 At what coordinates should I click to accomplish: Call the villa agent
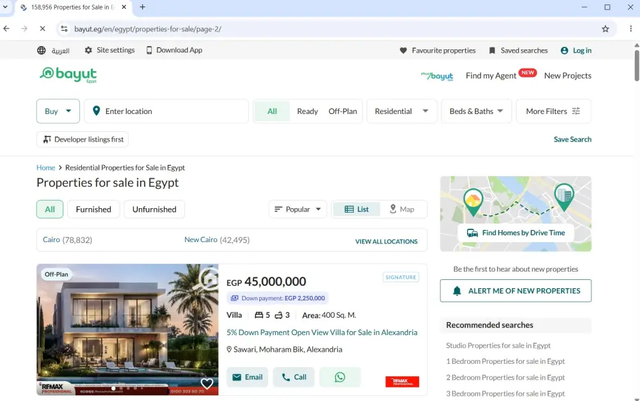point(294,377)
